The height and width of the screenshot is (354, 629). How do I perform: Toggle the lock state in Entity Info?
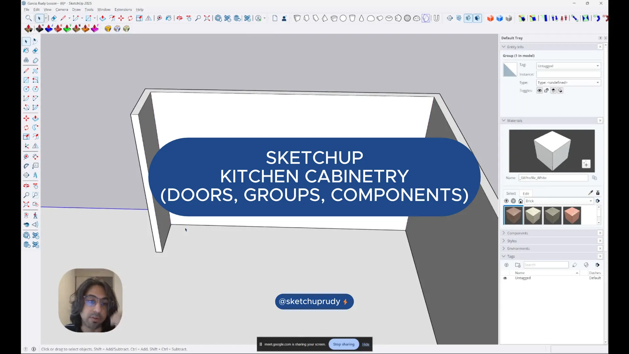546,90
